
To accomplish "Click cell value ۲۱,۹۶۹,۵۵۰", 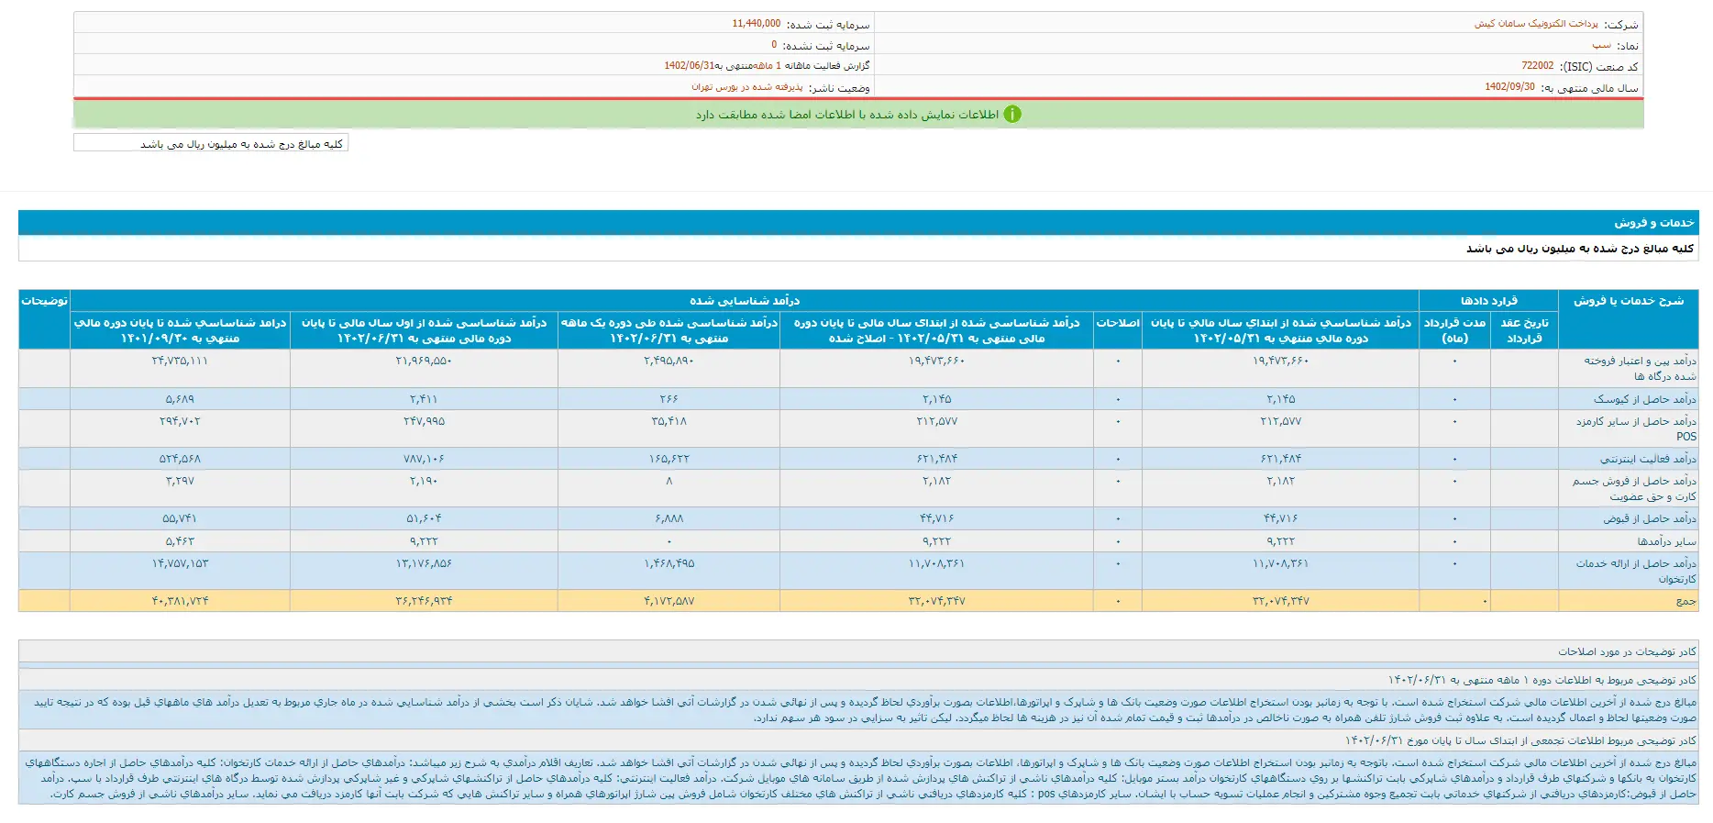I will point(424,361).
